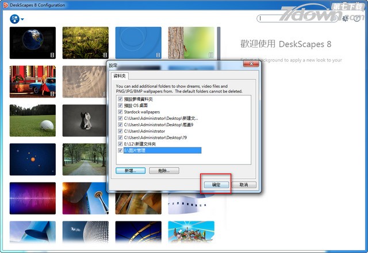368x253 pixels.
Task: Select the white curved building wallpaper
Action: coord(191,203)
